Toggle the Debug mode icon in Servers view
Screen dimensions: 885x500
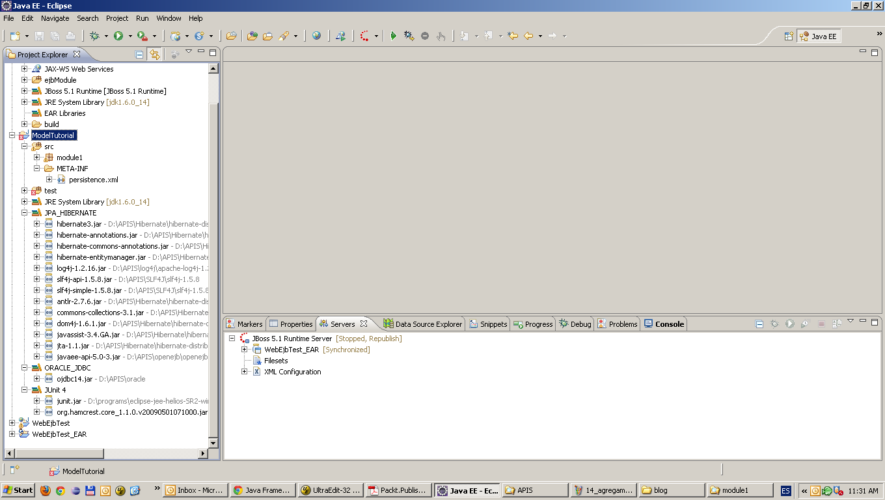tap(774, 323)
